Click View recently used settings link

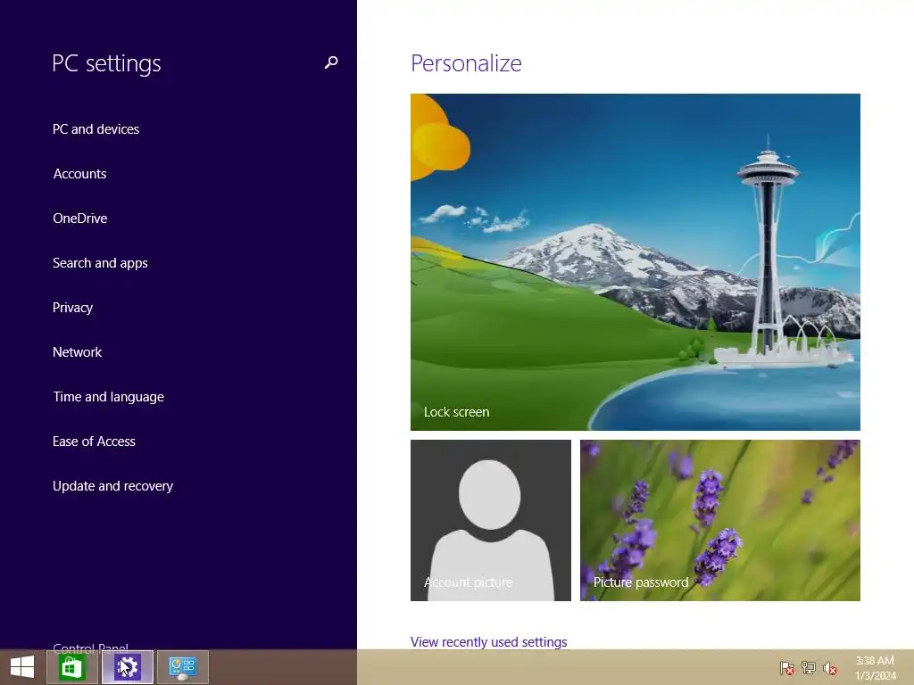click(x=488, y=642)
